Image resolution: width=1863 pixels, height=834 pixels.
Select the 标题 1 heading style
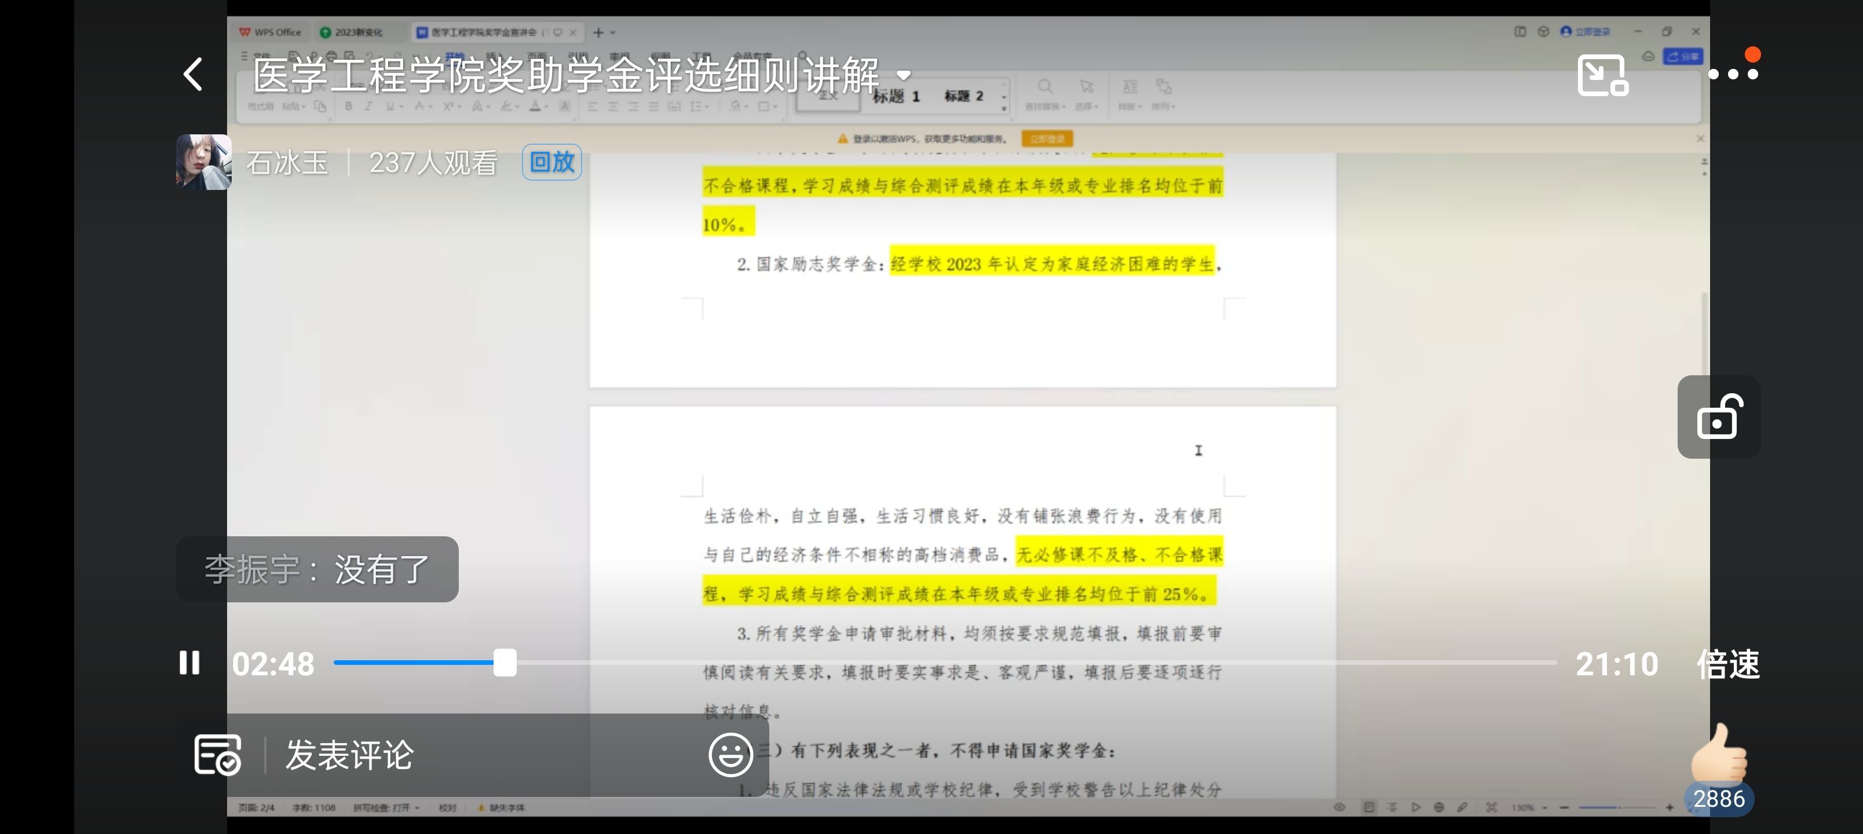coord(896,96)
